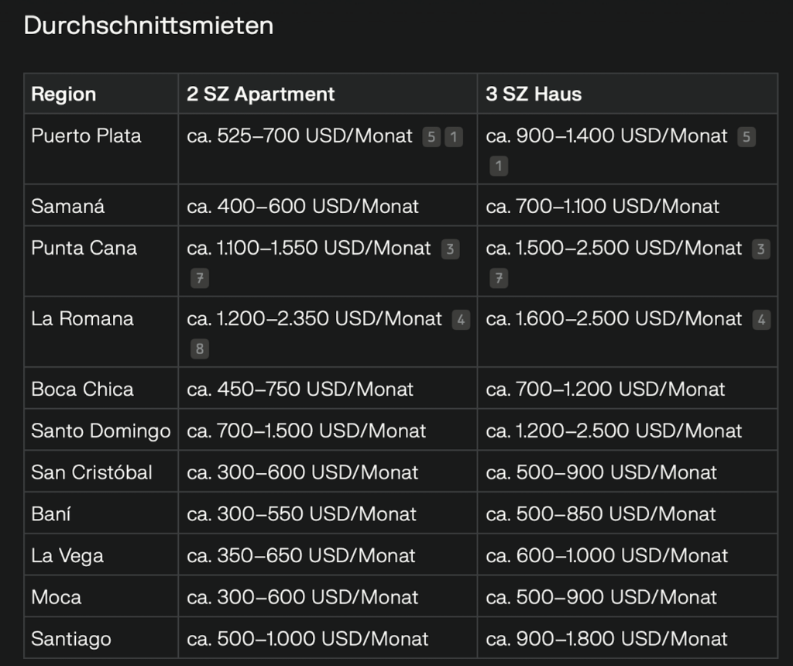Click citation 8 under La Romana apartment rent
Screen dimensions: 793x666
coord(200,349)
